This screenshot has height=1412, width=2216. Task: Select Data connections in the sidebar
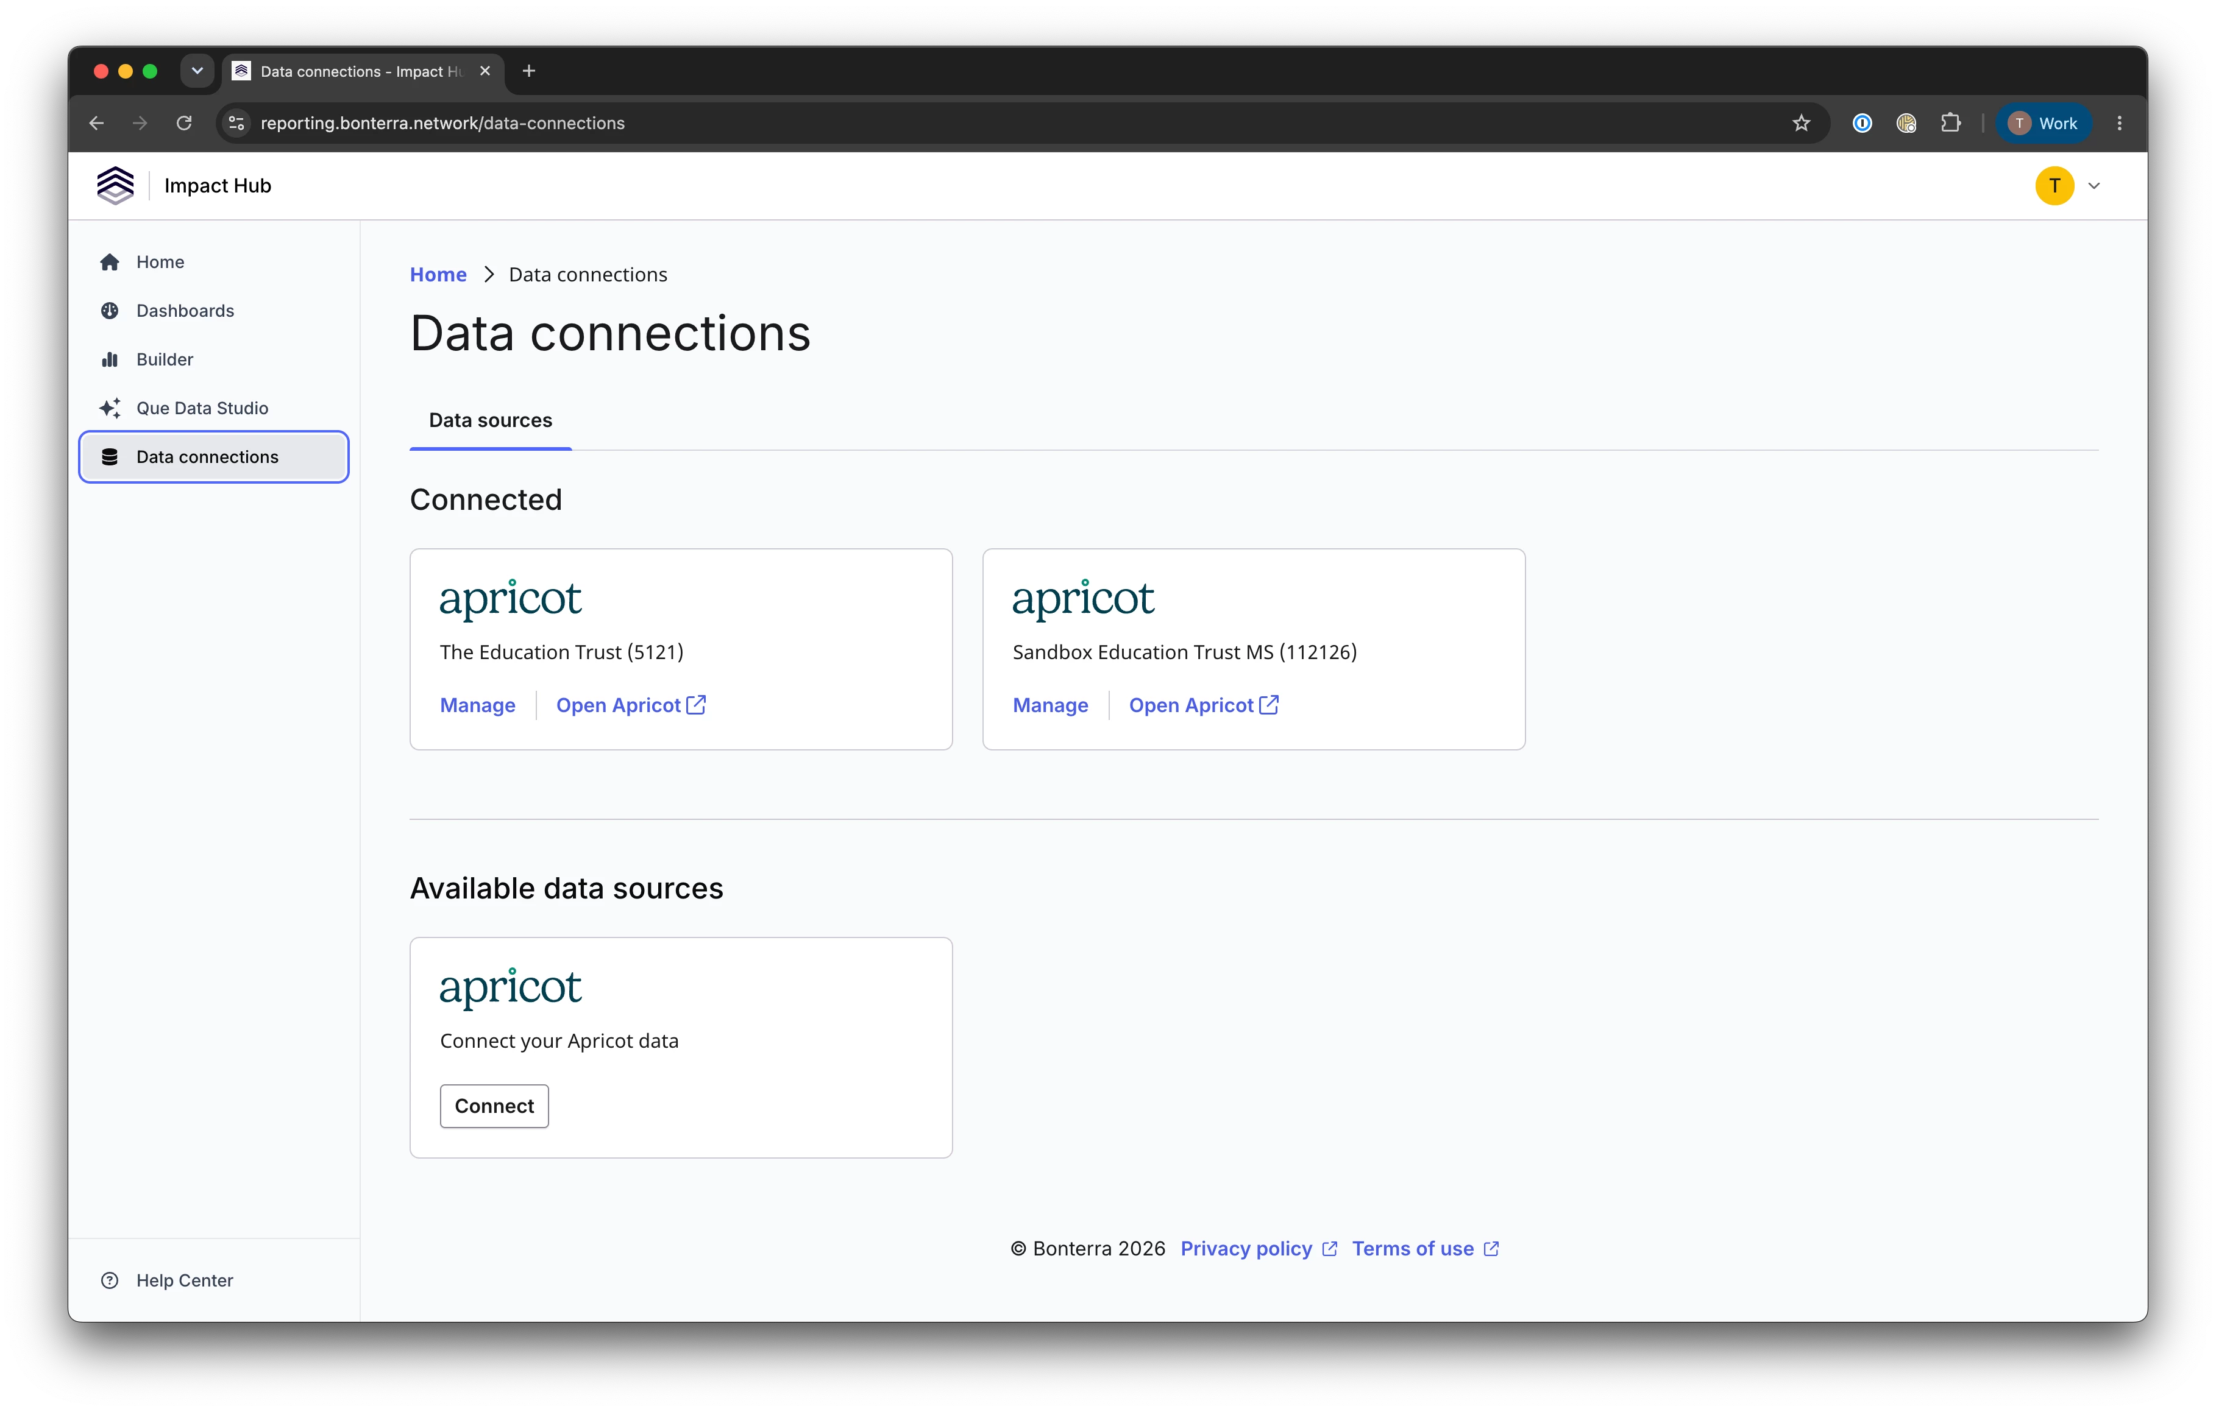click(213, 457)
